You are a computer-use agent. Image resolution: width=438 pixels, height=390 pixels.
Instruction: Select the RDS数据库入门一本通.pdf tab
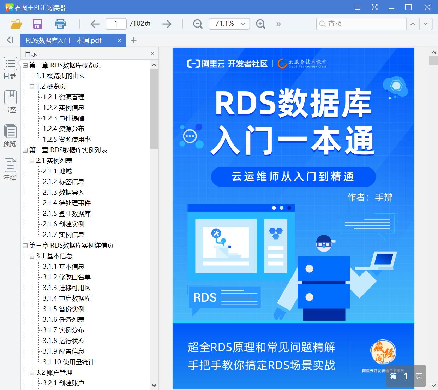[x=64, y=40]
